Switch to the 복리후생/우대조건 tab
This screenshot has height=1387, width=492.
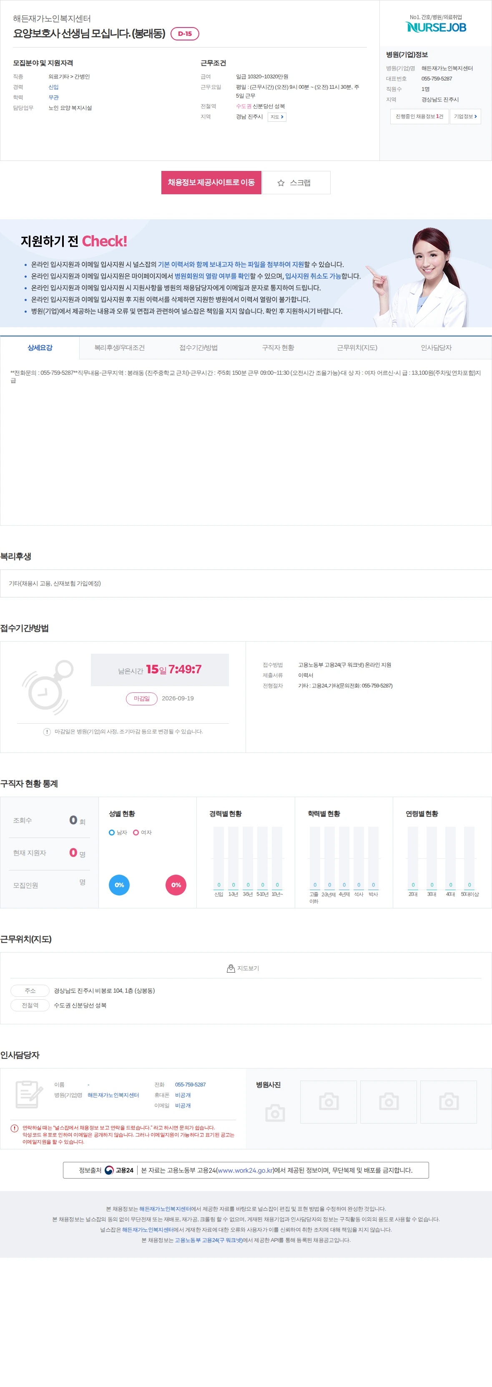tap(120, 348)
